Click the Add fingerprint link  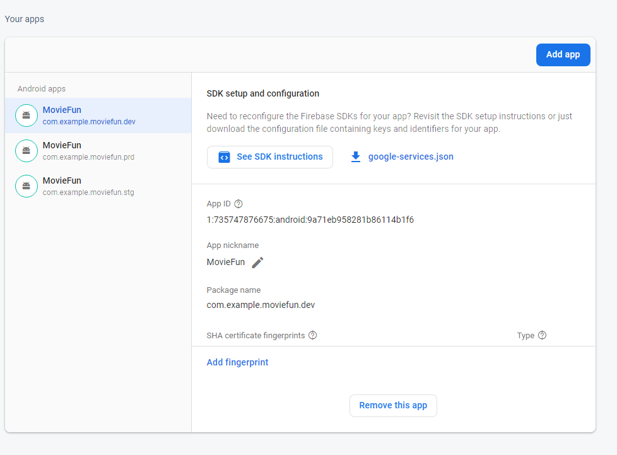[237, 362]
